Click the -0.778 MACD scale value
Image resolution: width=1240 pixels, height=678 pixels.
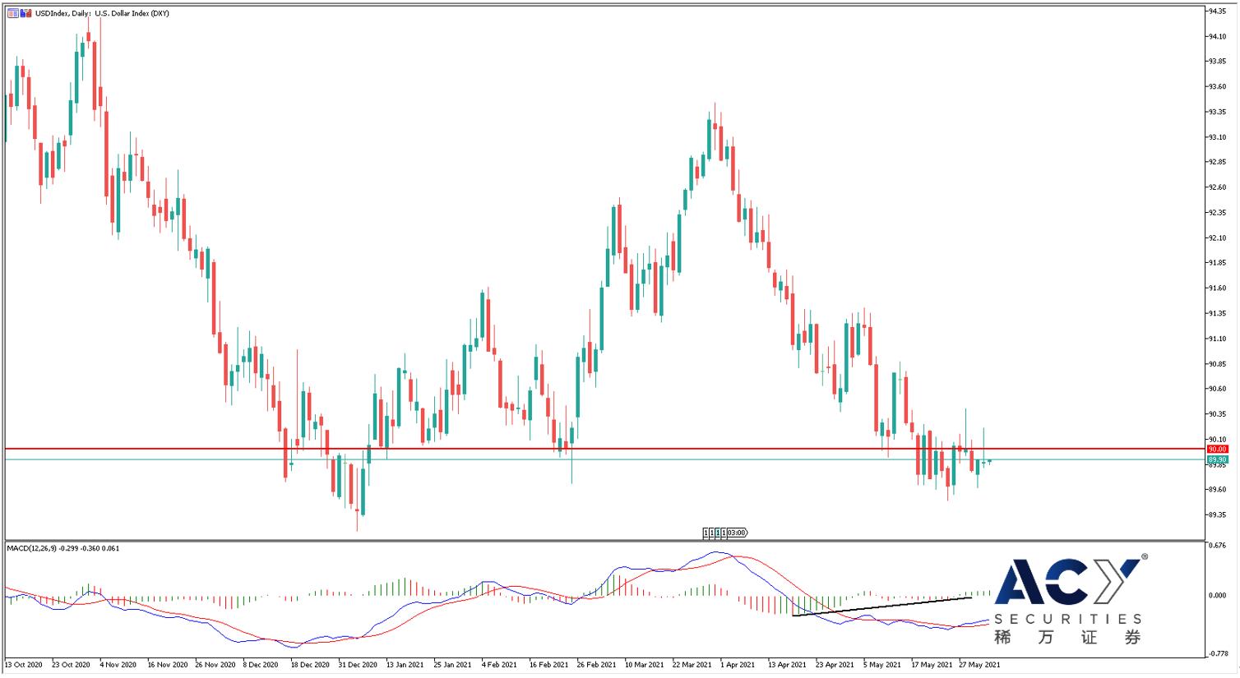coord(1217,654)
